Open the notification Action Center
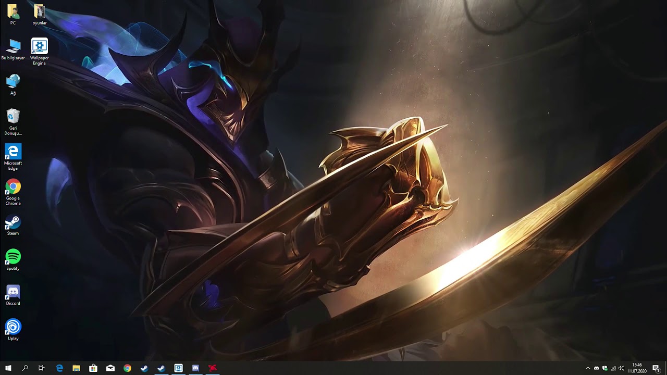Viewport: 667px width, 375px height. [x=656, y=368]
